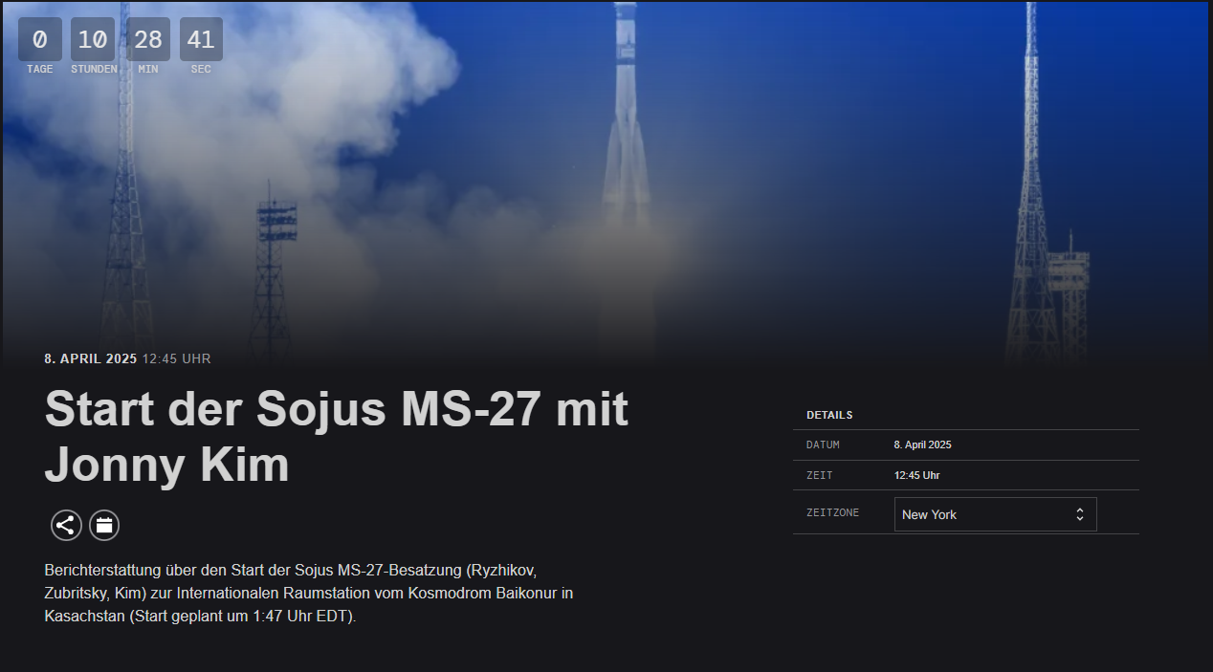Click the Zeit value 12:45 Uhr
The height and width of the screenshot is (672, 1213).
[916, 475]
